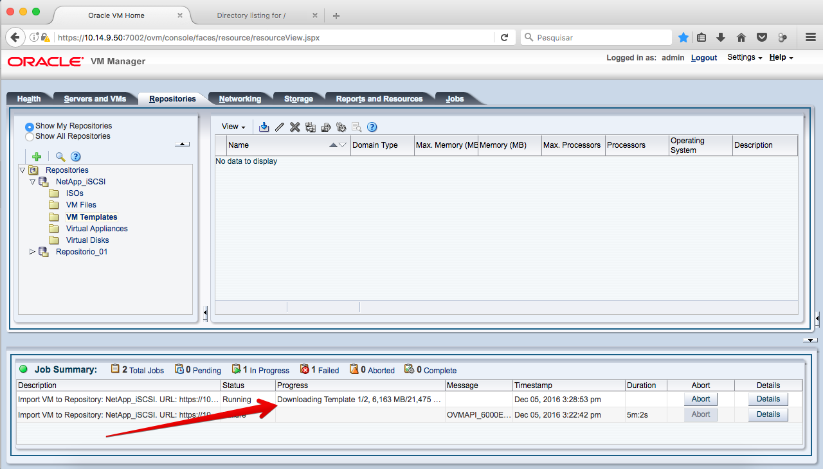Click the Move template icon
This screenshot has width=823, height=469.
[x=326, y=127]
